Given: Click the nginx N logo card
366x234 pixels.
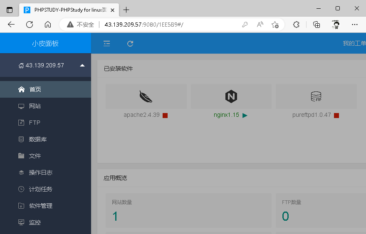Looking at the screenshot, I should [231, 96].
